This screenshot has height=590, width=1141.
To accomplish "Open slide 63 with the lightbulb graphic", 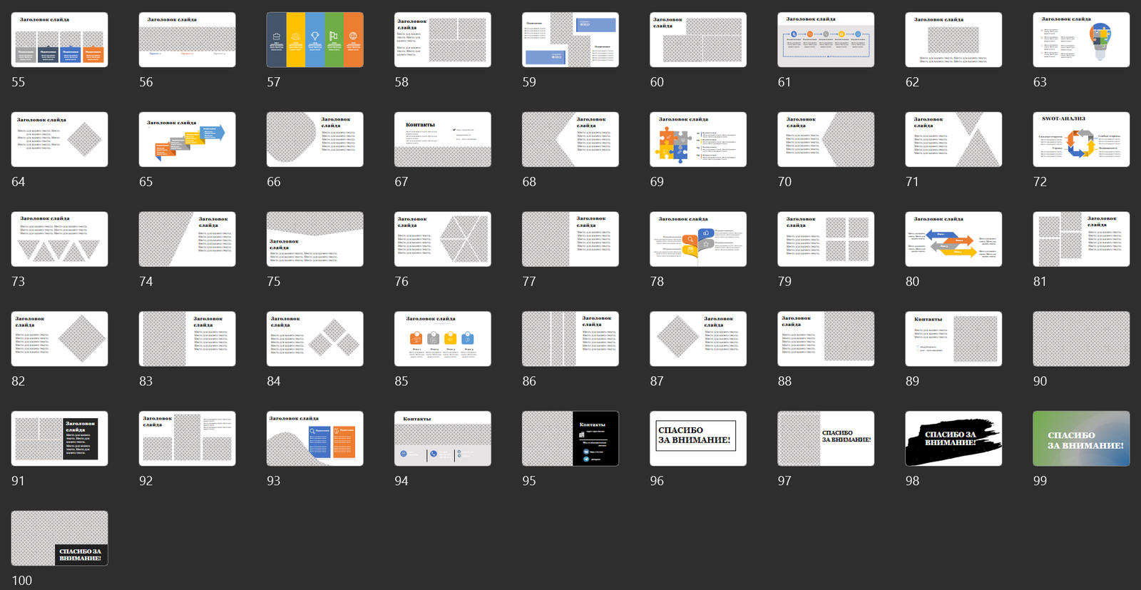I will (1081, 40).
